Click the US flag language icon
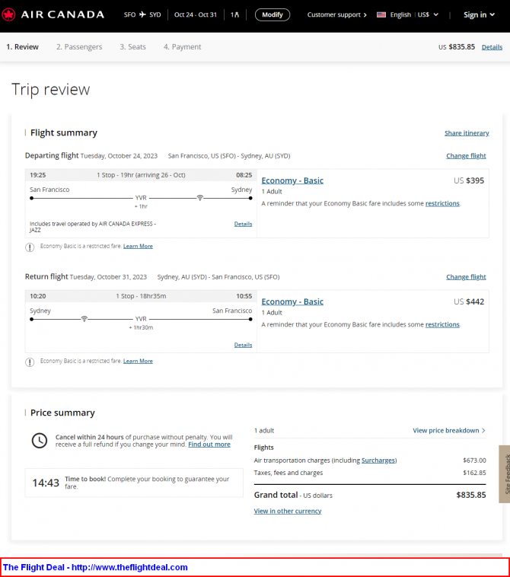The image size is (510, 577). 381,14
